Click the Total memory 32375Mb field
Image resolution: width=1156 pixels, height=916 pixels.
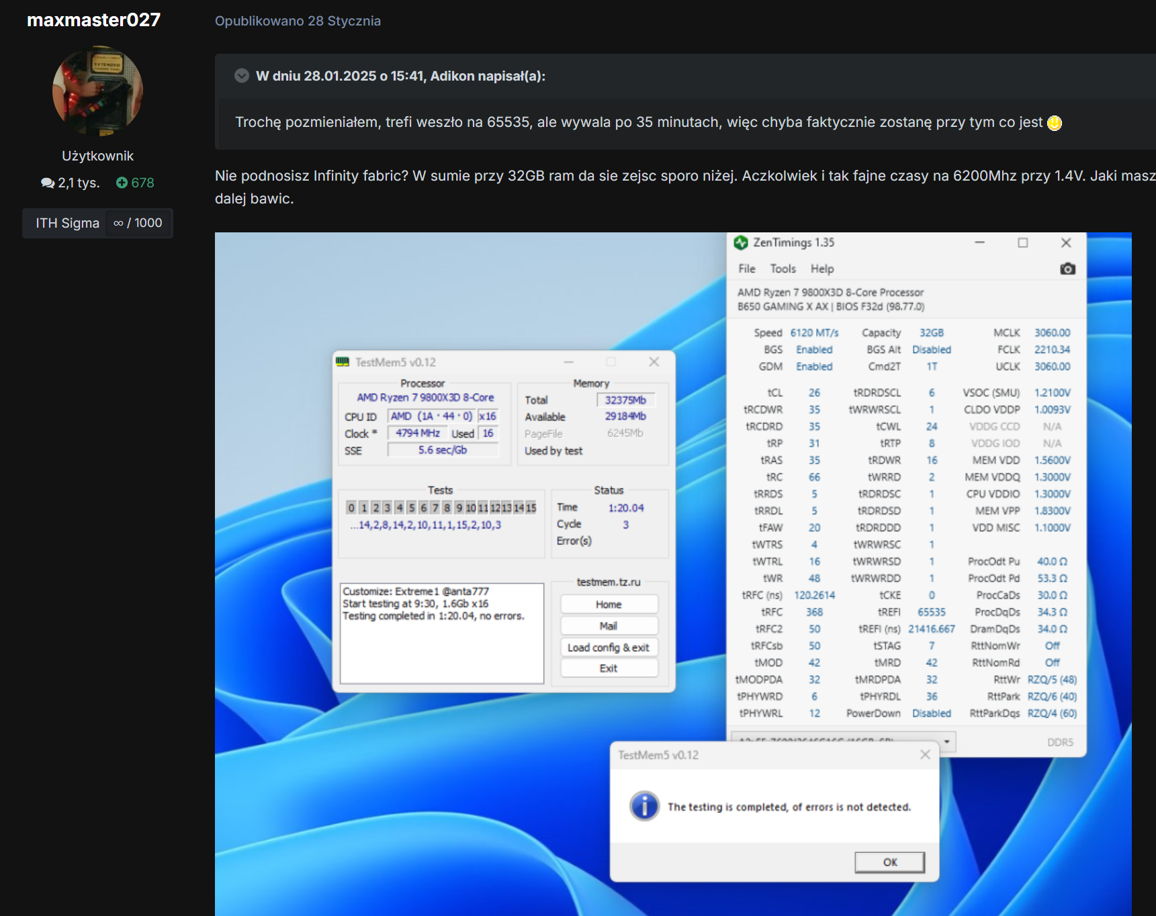(x=625, y=400)
